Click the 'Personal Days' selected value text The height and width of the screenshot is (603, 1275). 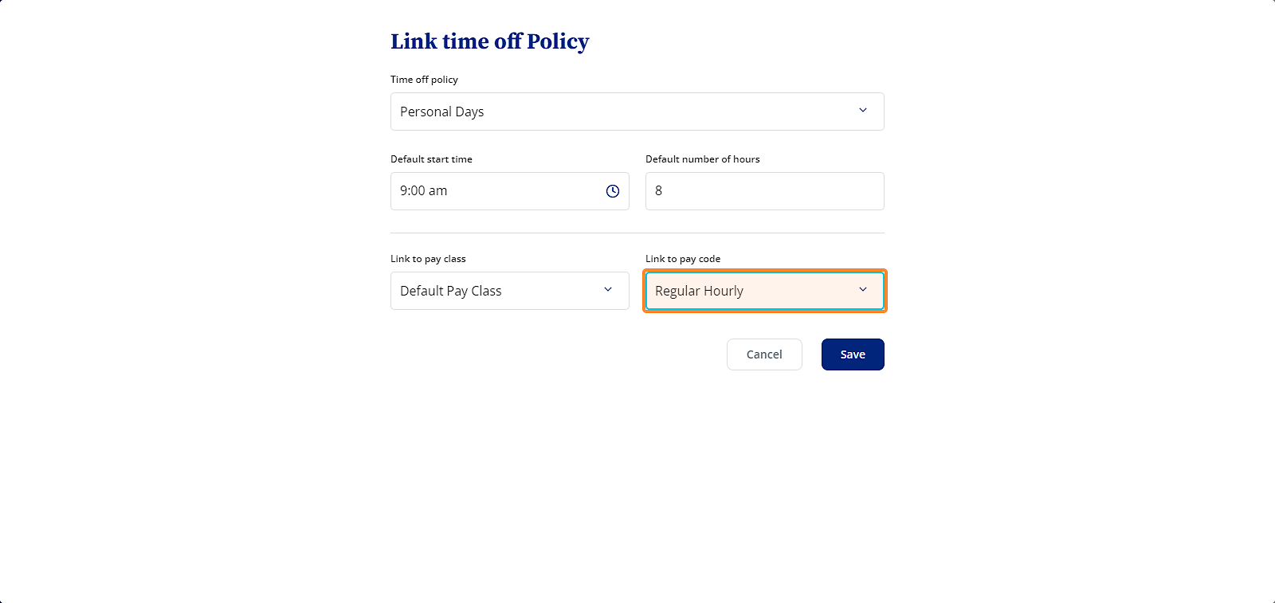point(442,112)
